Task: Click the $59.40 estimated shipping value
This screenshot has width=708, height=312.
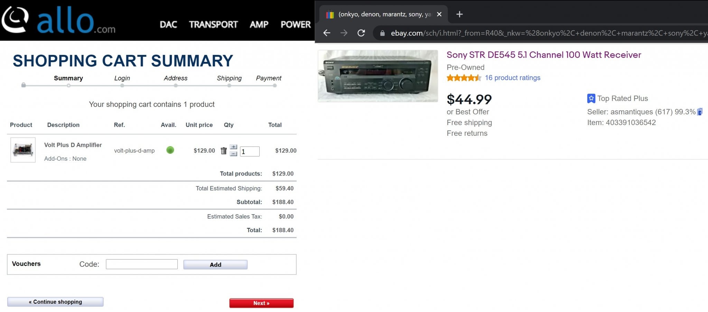Action: pos(285,188)
